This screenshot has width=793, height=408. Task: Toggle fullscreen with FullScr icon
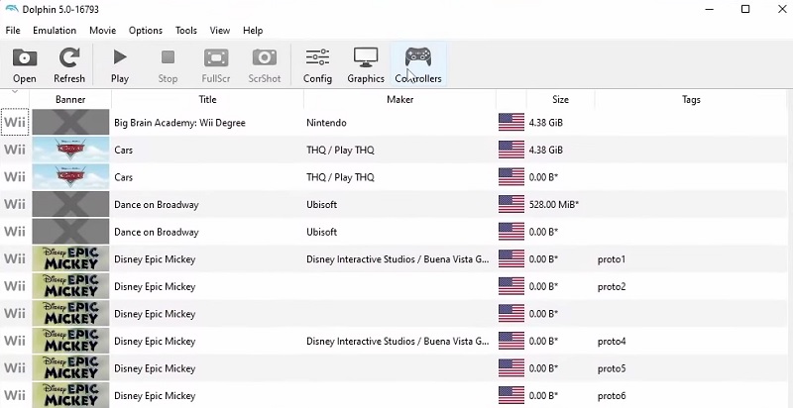[x=216, y=65]
